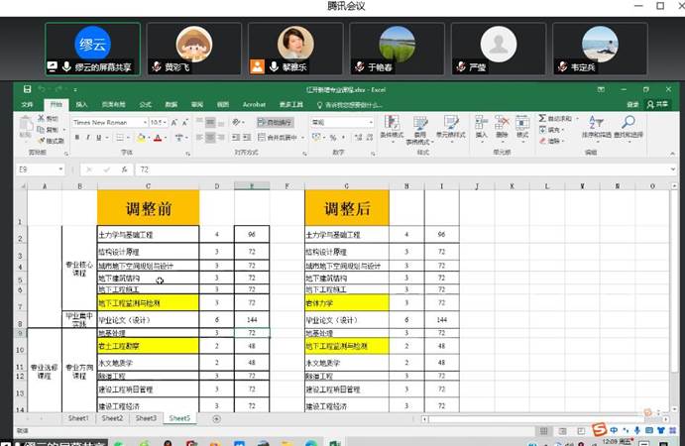Toggle Italic formatting

click(x=88, y=138)
